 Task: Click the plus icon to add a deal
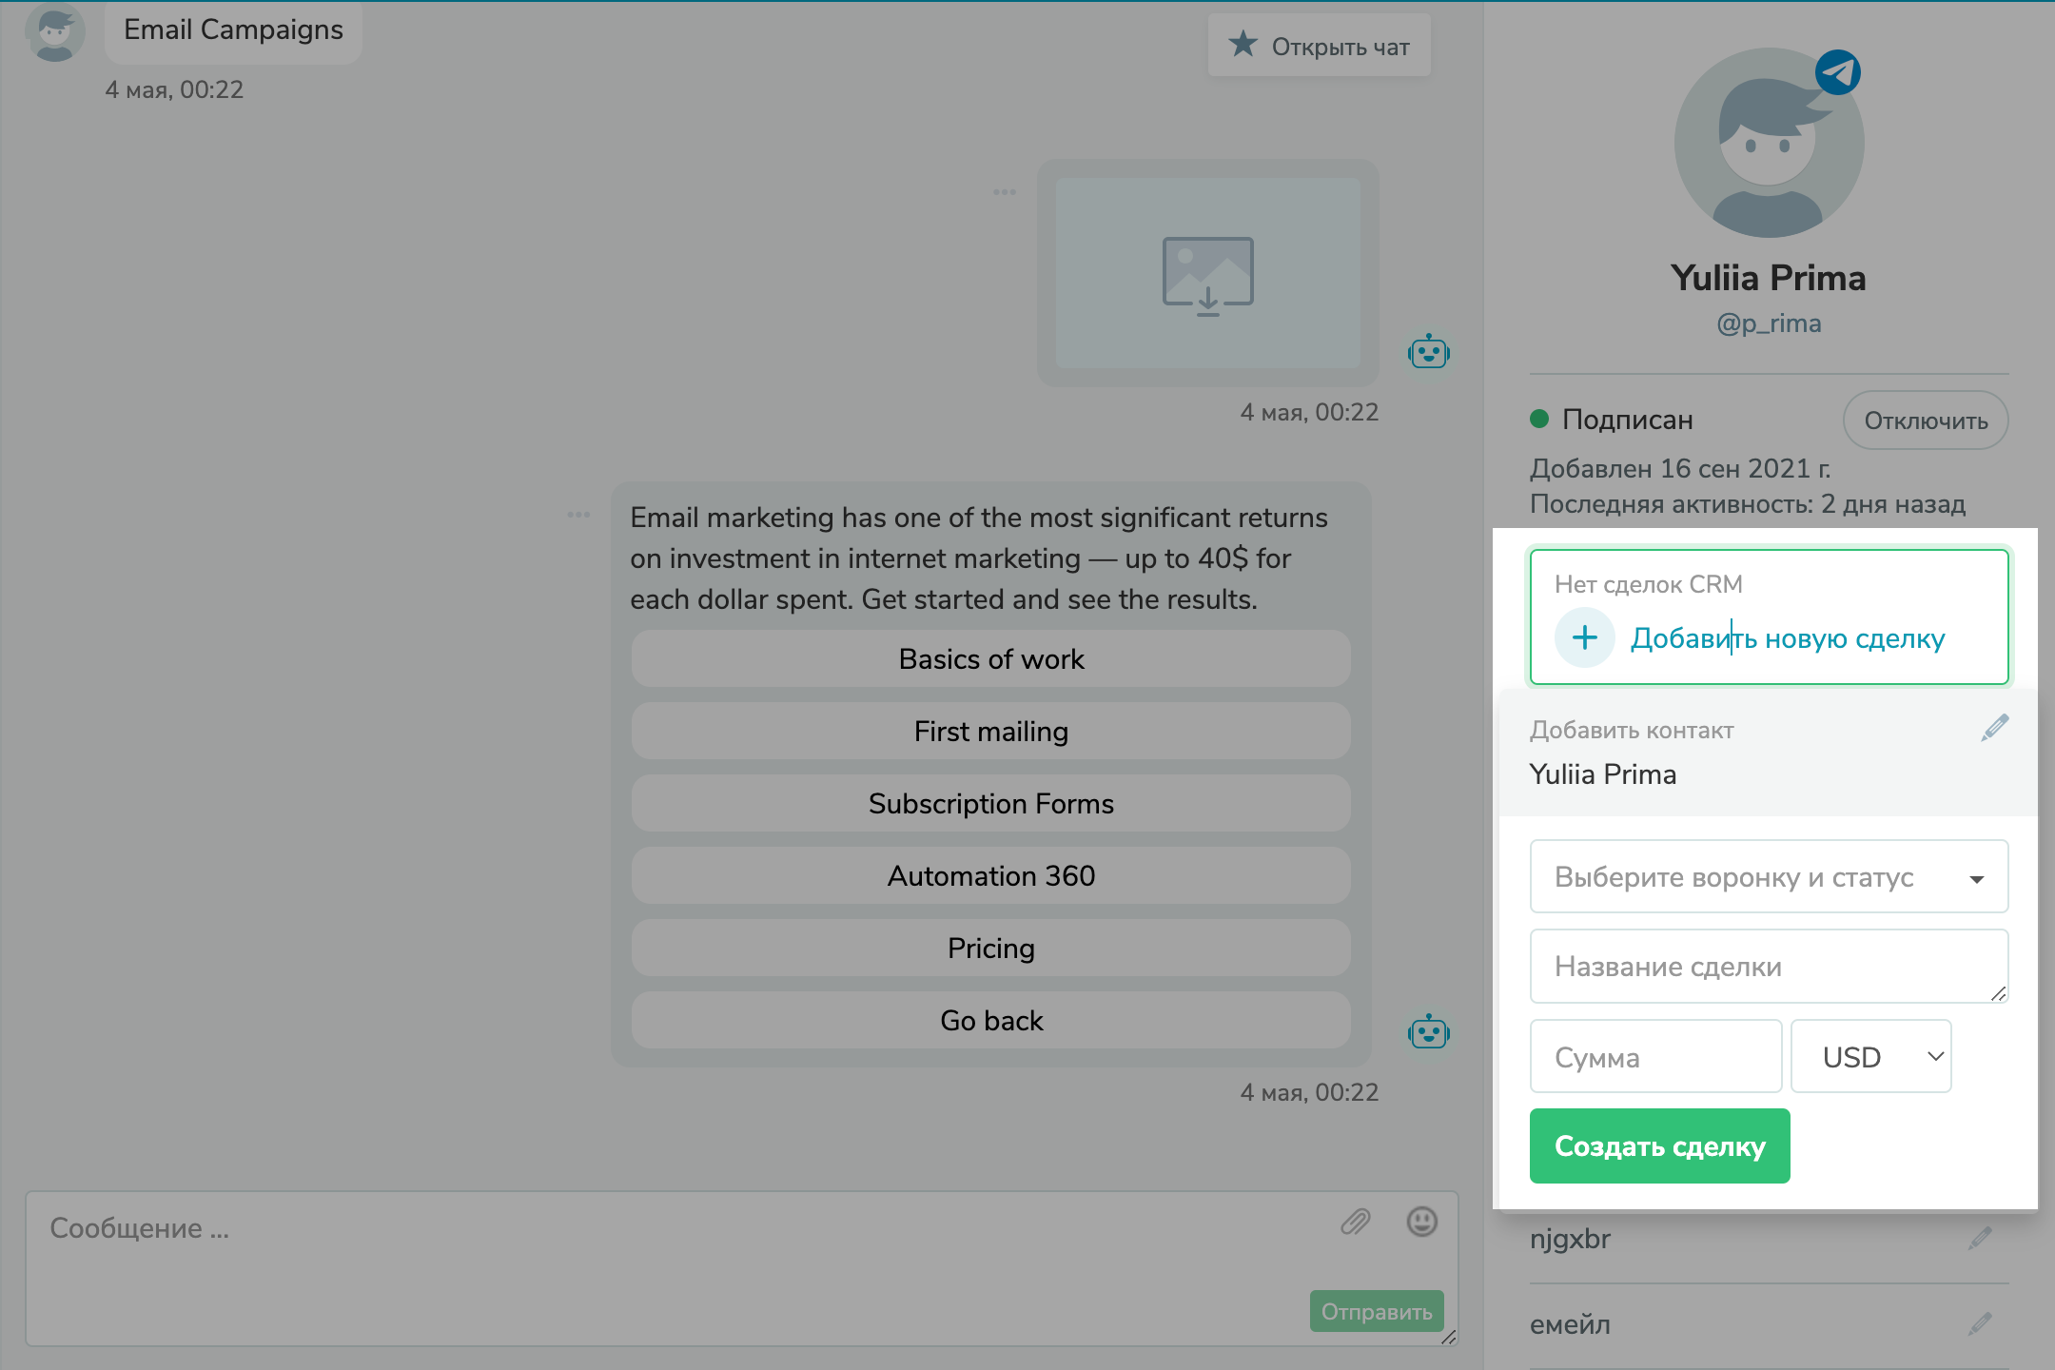click(1583, 637)
